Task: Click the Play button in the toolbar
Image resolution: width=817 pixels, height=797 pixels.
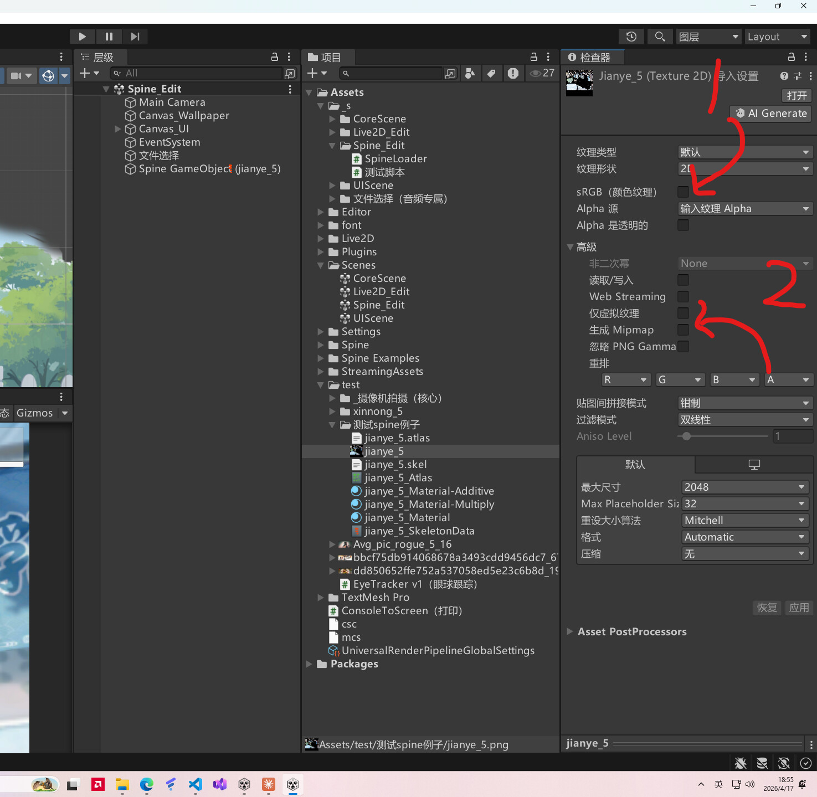Action: click(x=82, y=37)
